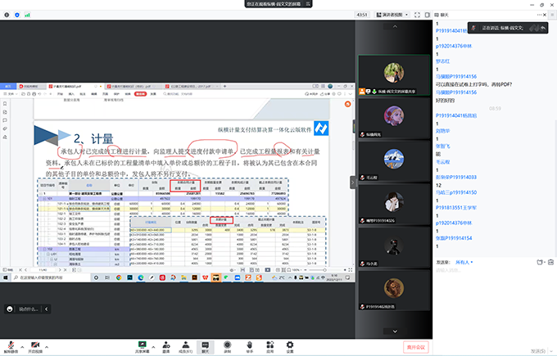557x356 pixels.
Task: Open the speaker view layout dropdown
Action: point(396,15)
